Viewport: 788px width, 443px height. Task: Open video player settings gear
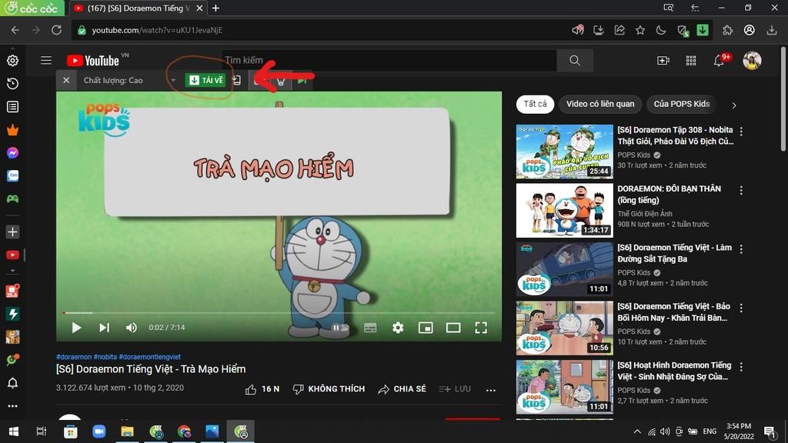tap(398, 328)
